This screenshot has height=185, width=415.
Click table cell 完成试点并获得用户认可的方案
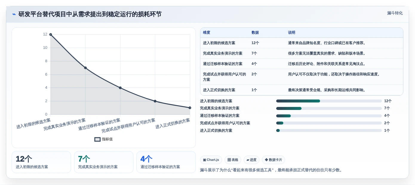[x=225, y=77]
